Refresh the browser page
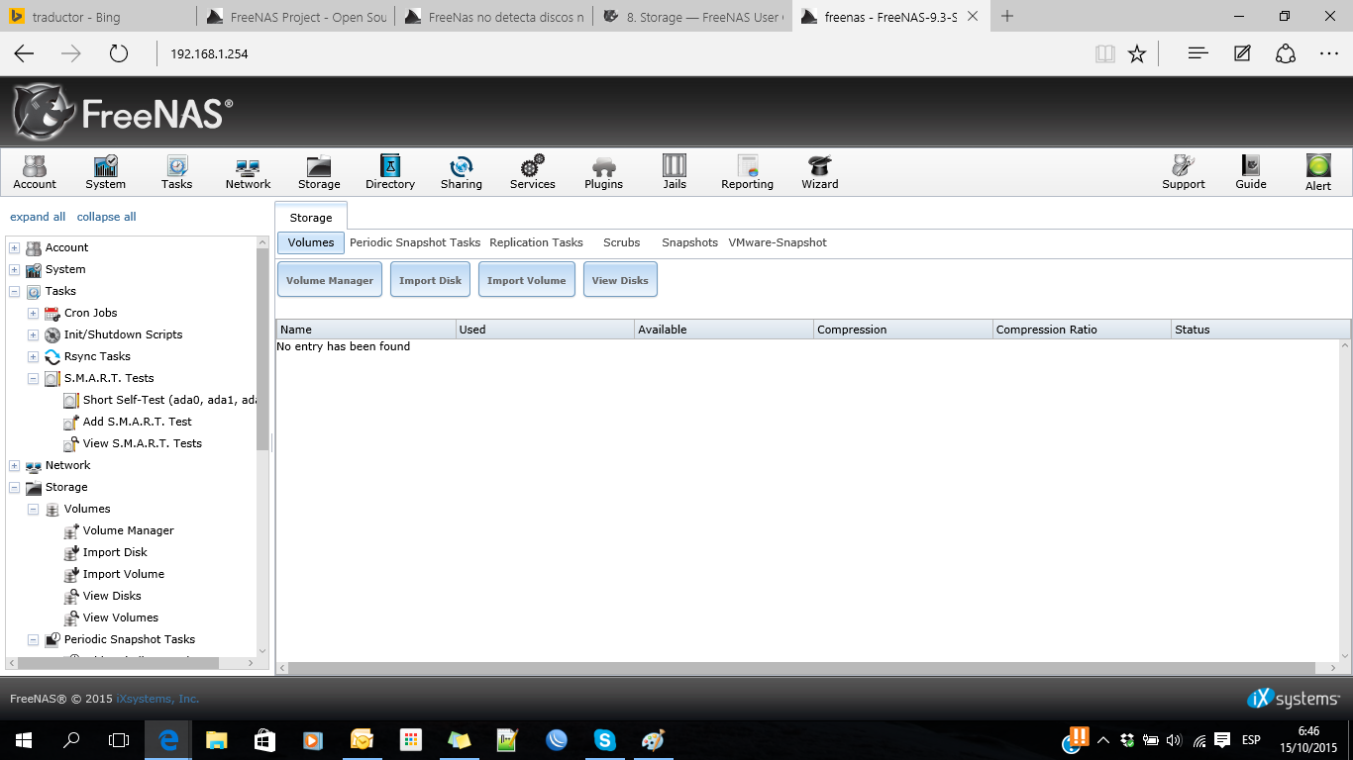 [x=119, y=53]
